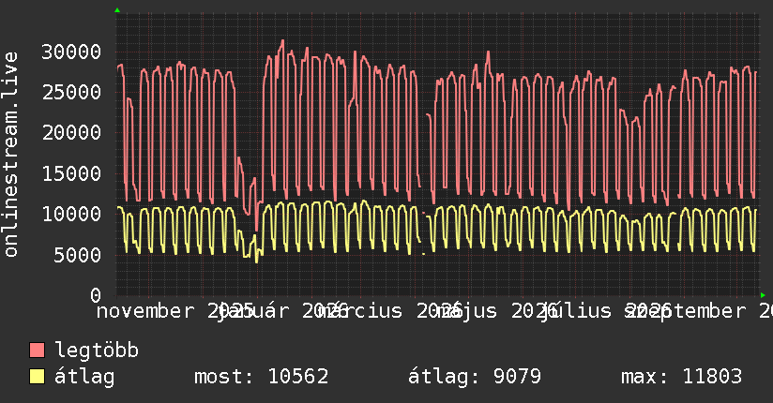Click the most: 10562 statistic
Image resolution: width=773 pixels, height=403 pixels.
tap(262, 377)
